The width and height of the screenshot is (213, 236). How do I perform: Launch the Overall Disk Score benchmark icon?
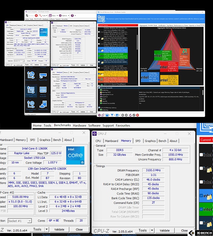tap(31, 75)
